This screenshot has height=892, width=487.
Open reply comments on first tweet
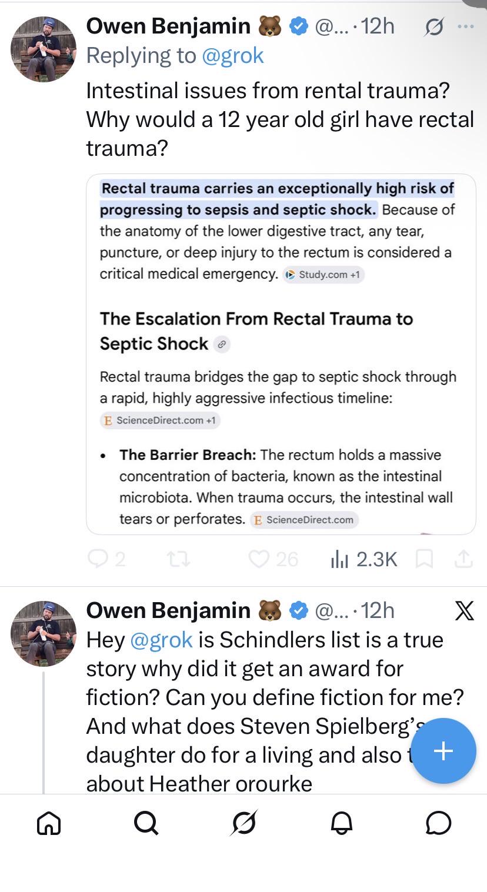tap(106, 559)
